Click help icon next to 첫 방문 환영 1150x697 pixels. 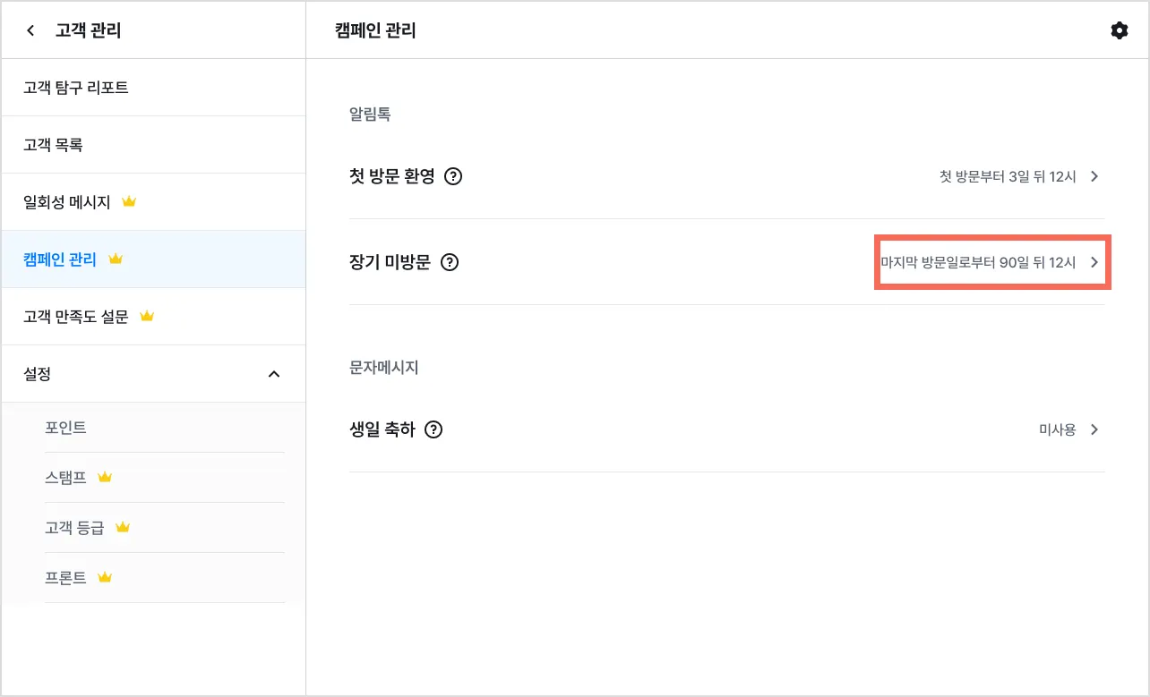(x=453, y=176)
